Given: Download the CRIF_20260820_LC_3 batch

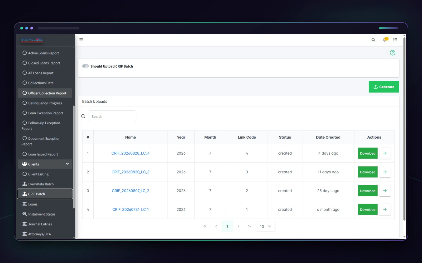Looking at the screenshot, I should (x=368, y=172).
